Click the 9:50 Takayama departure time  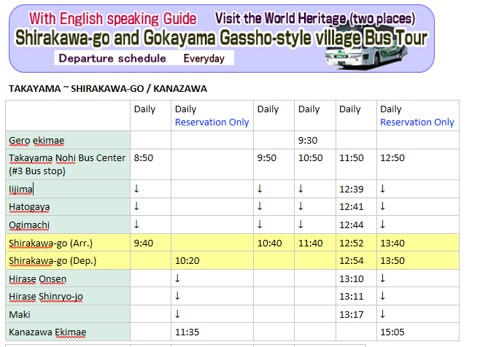click(267, 158)
